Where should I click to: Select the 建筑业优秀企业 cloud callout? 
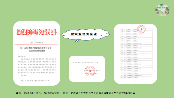(86, 35)
